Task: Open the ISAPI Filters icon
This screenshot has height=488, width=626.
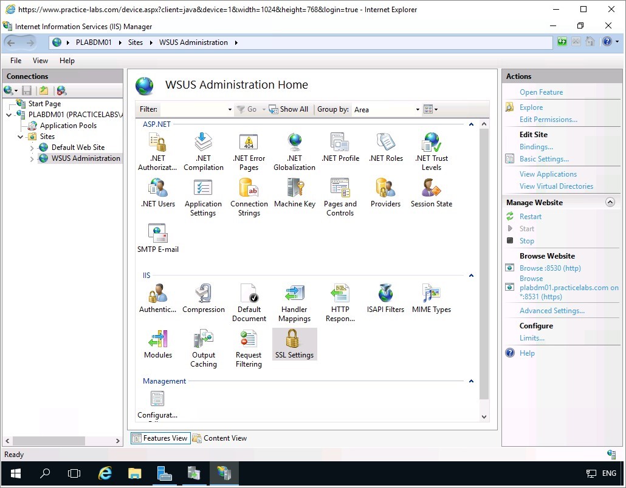Action: point(385,299)
